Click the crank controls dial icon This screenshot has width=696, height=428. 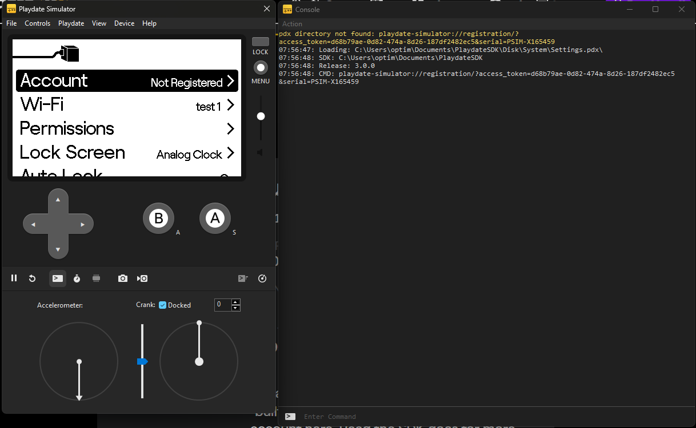point(262,278)
